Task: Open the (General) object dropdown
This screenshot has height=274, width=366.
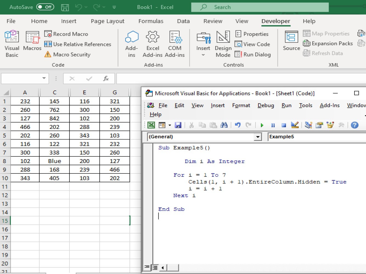Action: click(258, 137)
